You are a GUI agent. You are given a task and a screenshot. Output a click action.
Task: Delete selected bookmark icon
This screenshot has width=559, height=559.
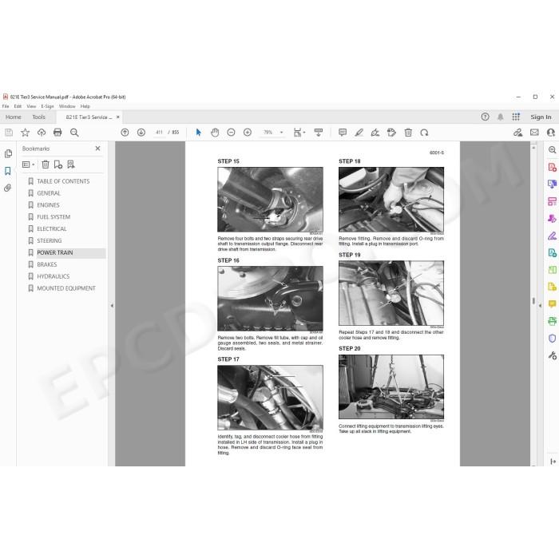[46, 165]
